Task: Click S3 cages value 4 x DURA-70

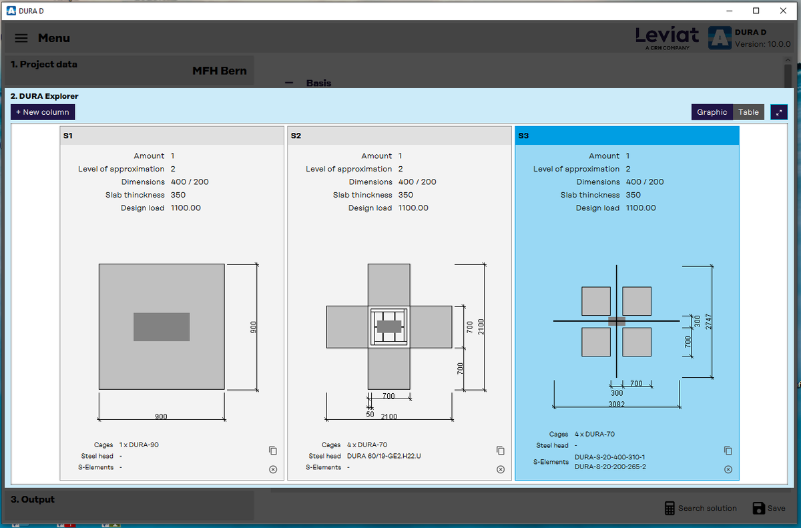Action: click(595, 434)
